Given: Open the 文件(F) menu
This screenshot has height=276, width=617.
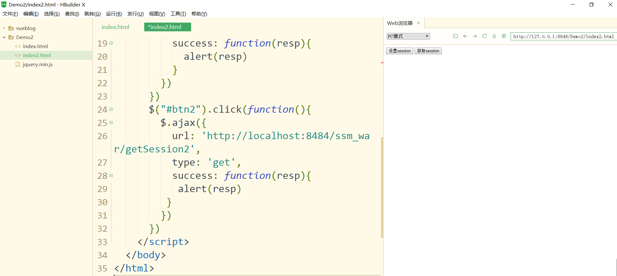Looking at the screenshot, I should pyautogui.click(x=10, y=14).
